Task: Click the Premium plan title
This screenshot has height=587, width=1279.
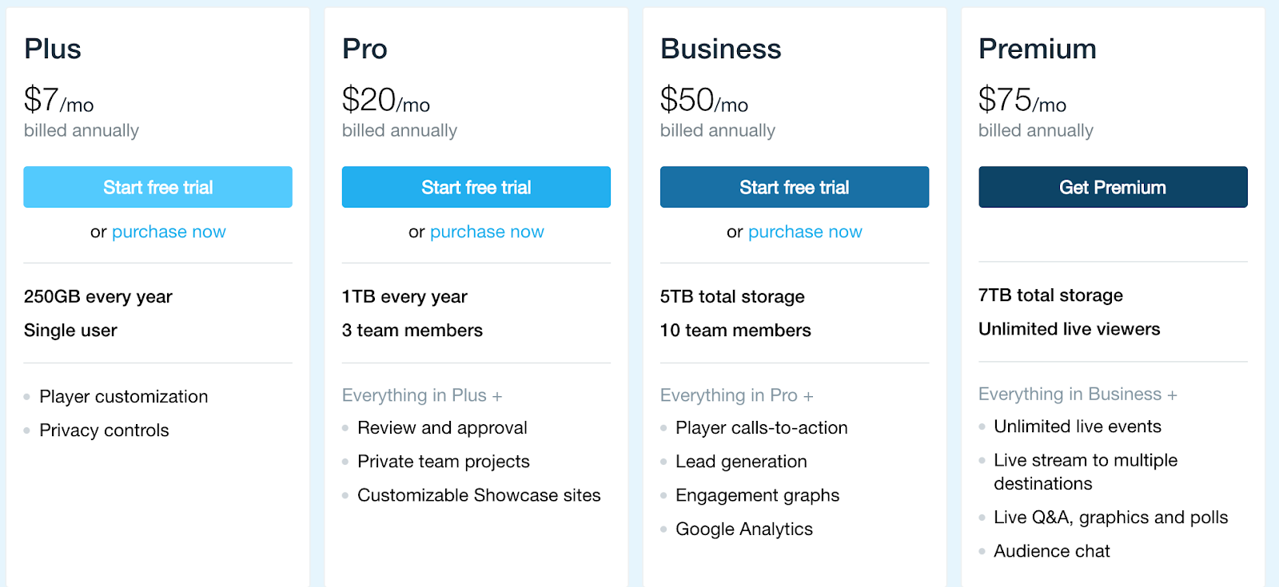Action: 1037,49
